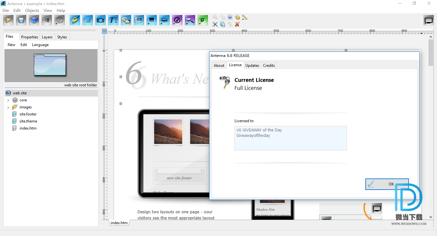This screenshot has width=437, height=236.
Task: Select the Text tool icon
Action: click(x=113, y=20)
